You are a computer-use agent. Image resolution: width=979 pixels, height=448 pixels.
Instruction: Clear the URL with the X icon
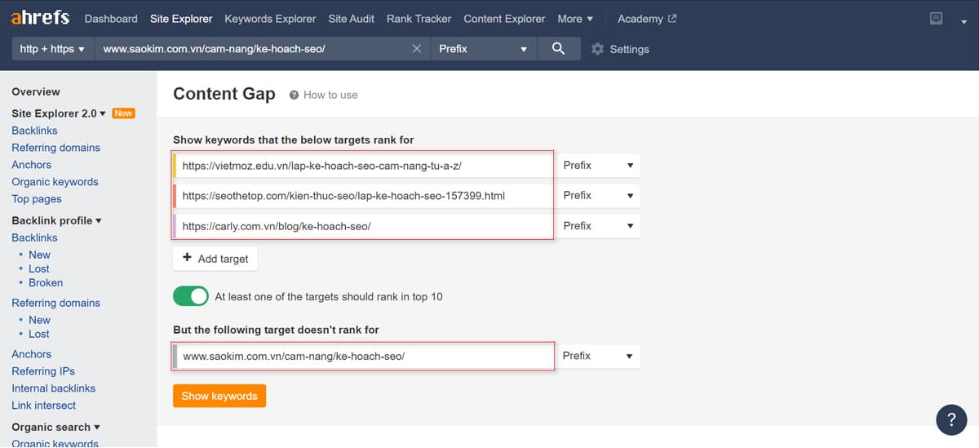pos(417,49)
